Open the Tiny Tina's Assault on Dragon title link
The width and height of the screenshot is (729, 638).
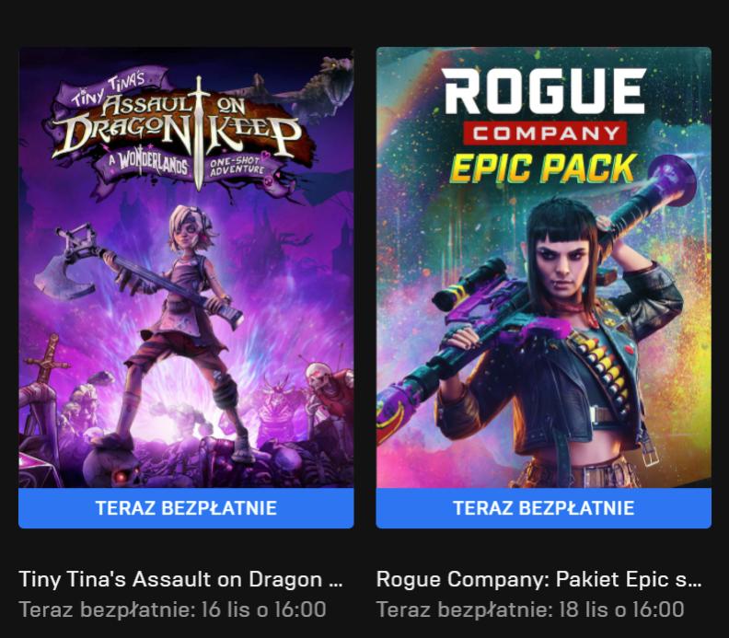(180, 579)
